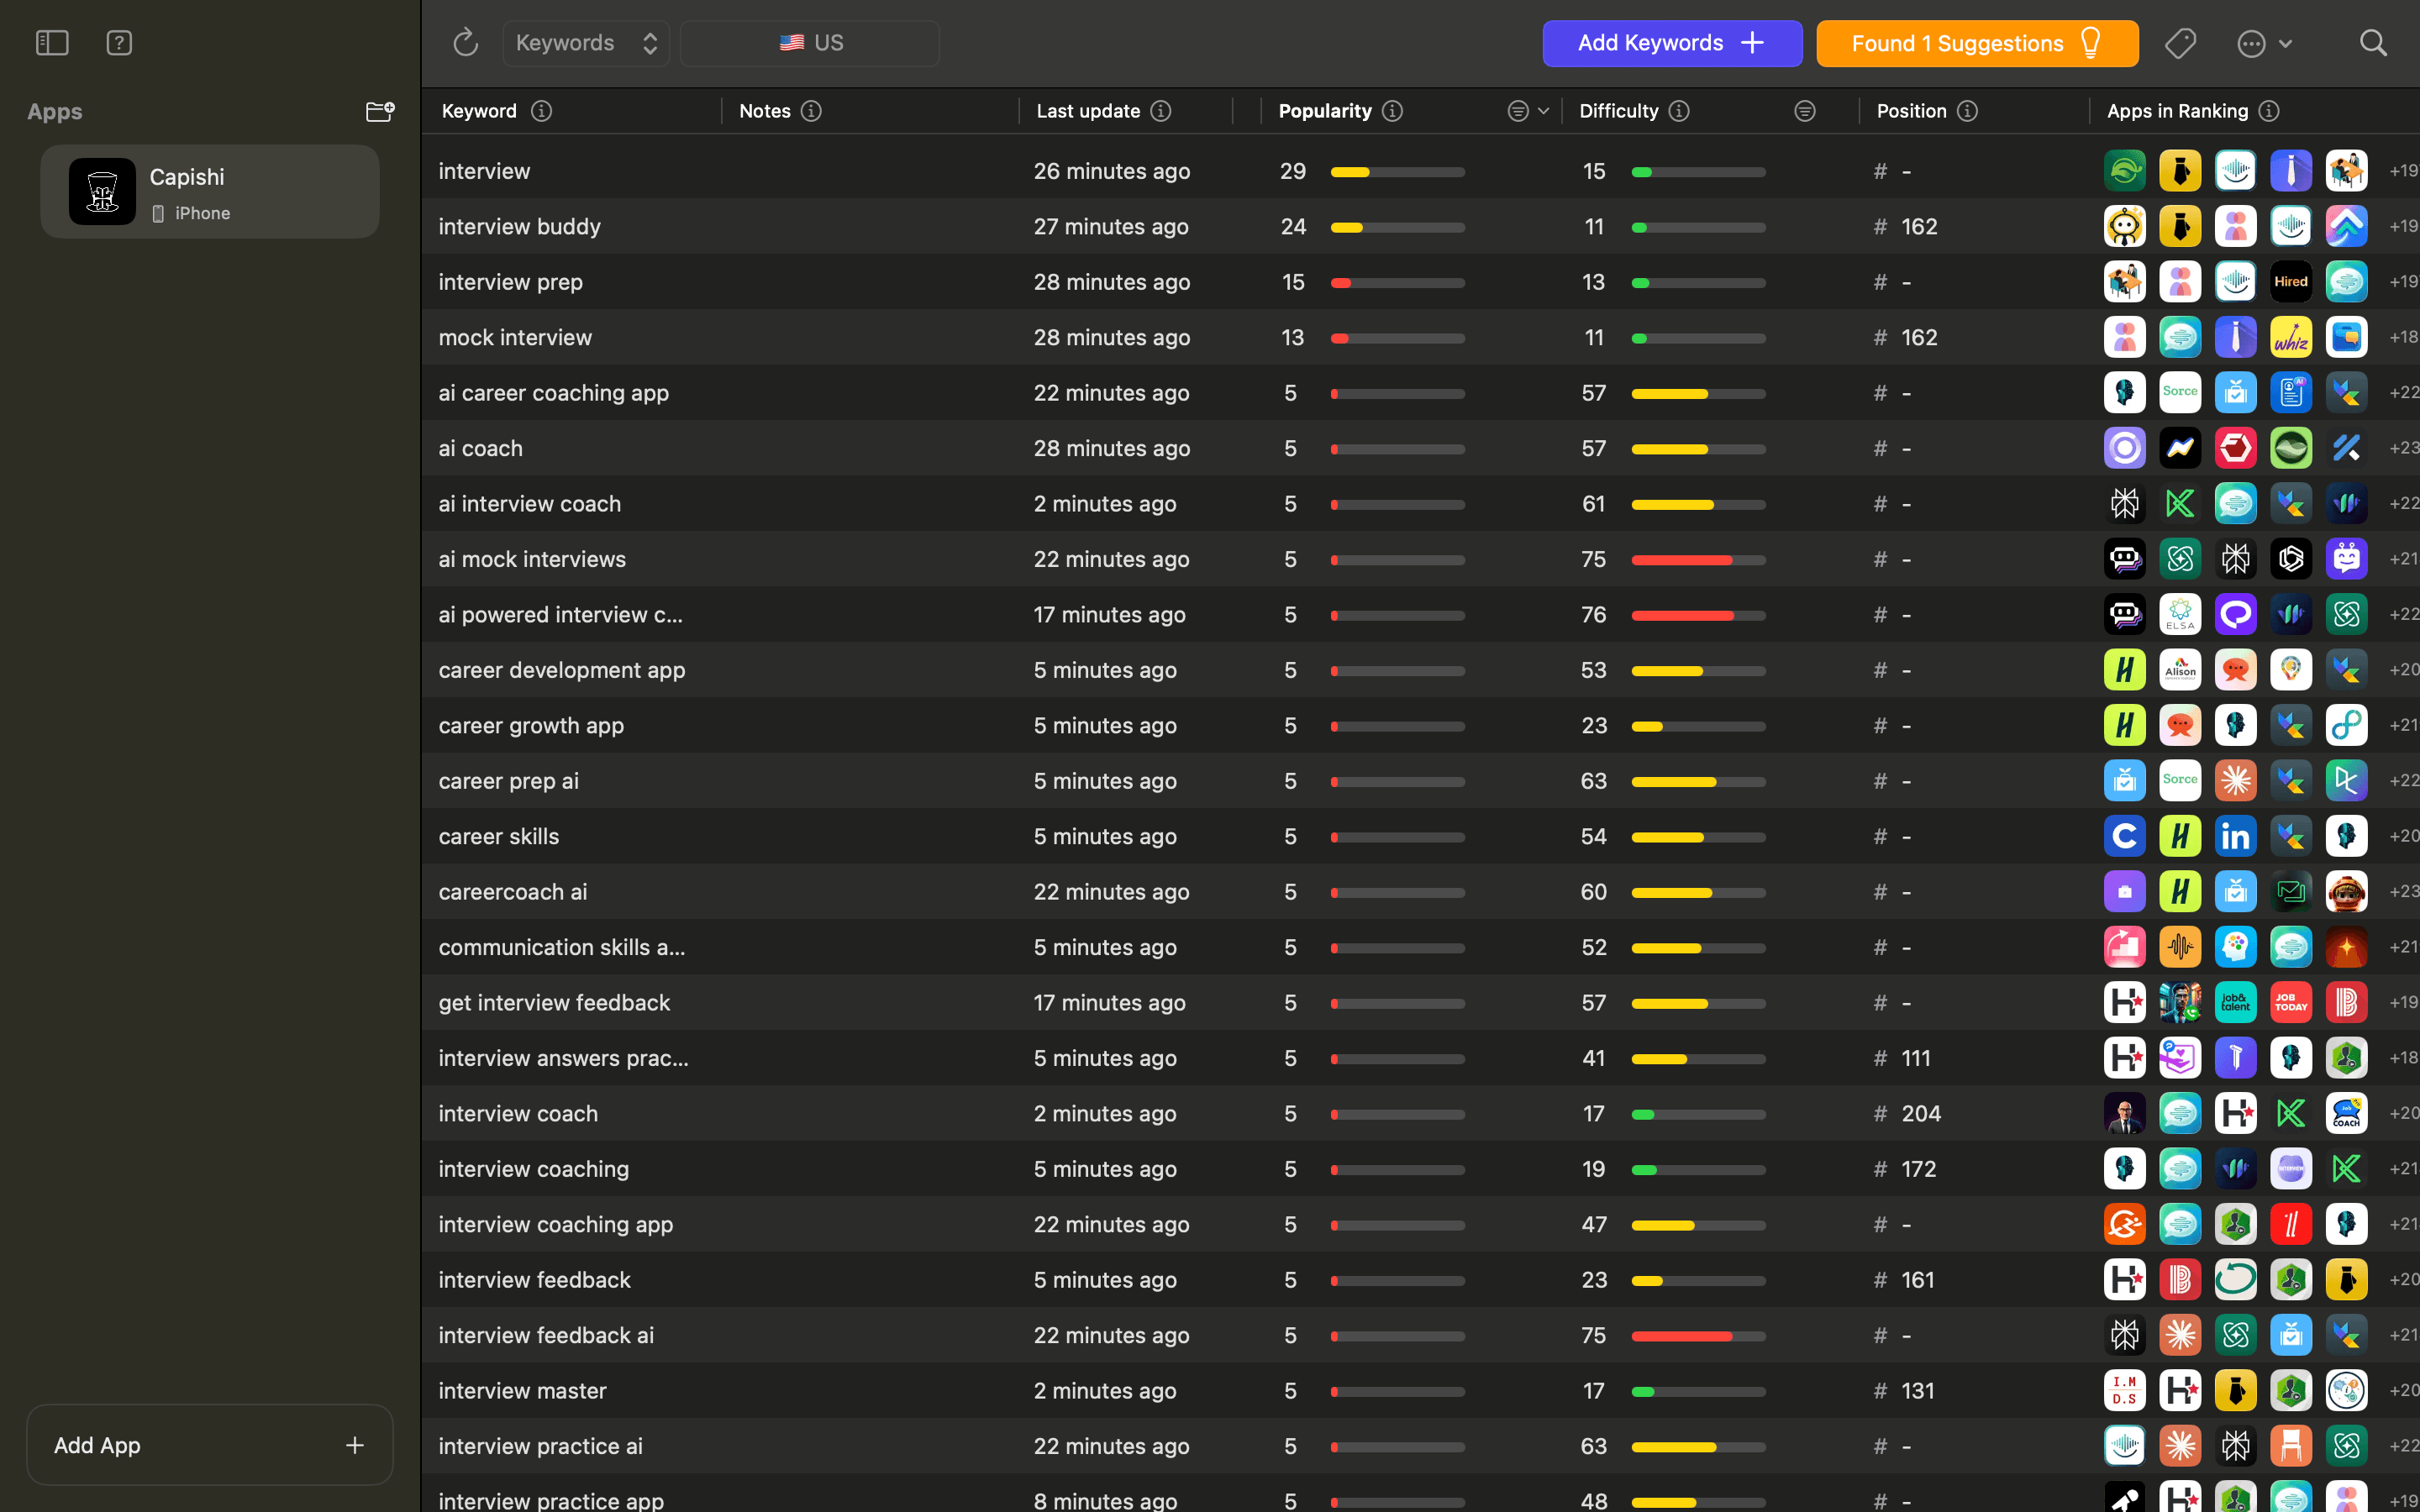Open the Keywords view switcher dropdown
The image size is (2420, 1512).
point(585,43)
